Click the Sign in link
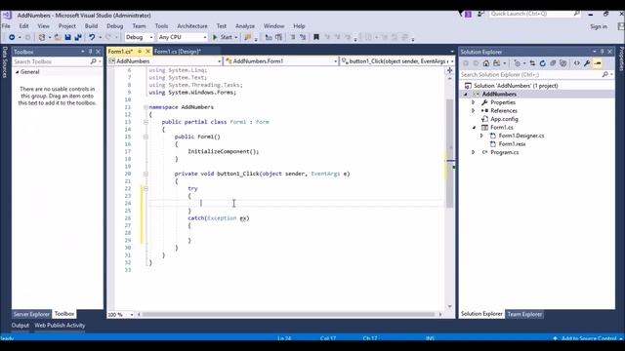 599,26
